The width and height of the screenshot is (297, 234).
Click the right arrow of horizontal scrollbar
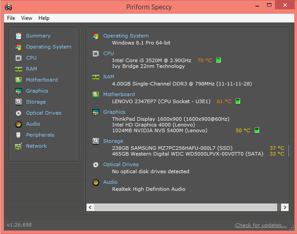tap(285, 207)
